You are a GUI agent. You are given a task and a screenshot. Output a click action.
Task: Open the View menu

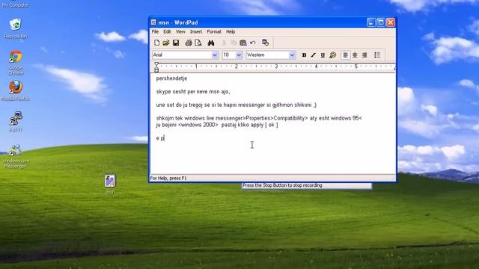180,31
